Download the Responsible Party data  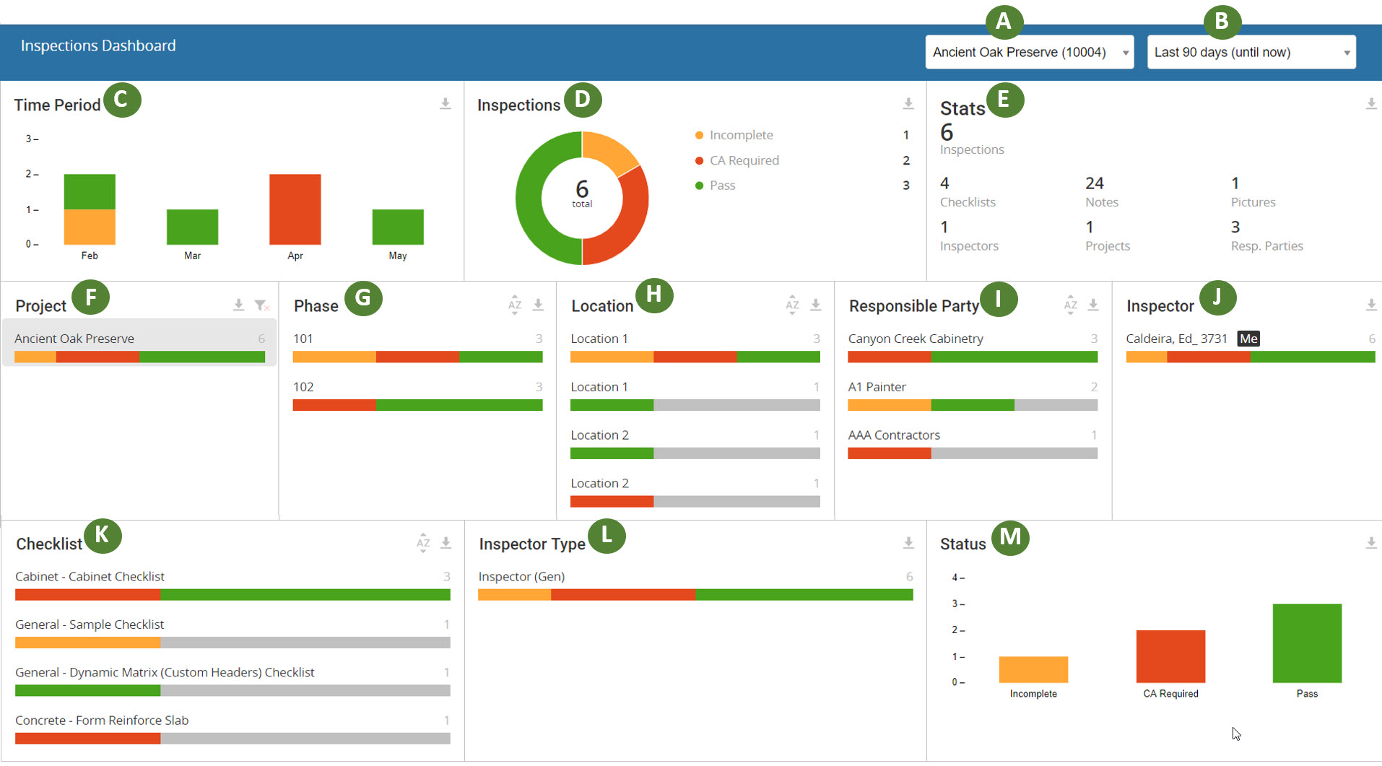1093,305
